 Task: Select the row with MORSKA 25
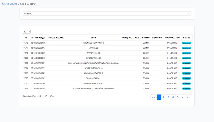click(93, 48)
